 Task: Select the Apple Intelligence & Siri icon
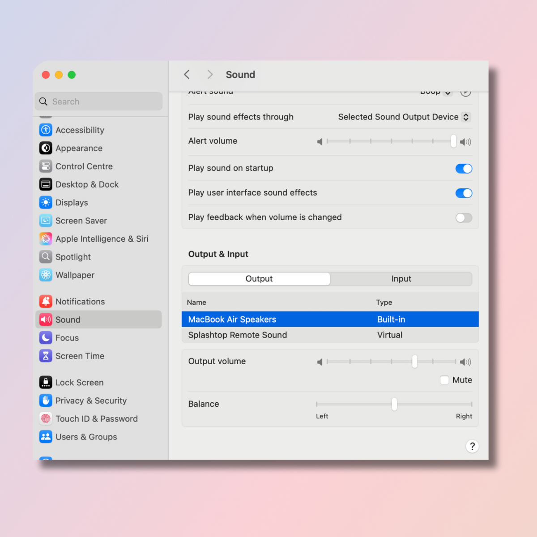[x=46, y=239]
